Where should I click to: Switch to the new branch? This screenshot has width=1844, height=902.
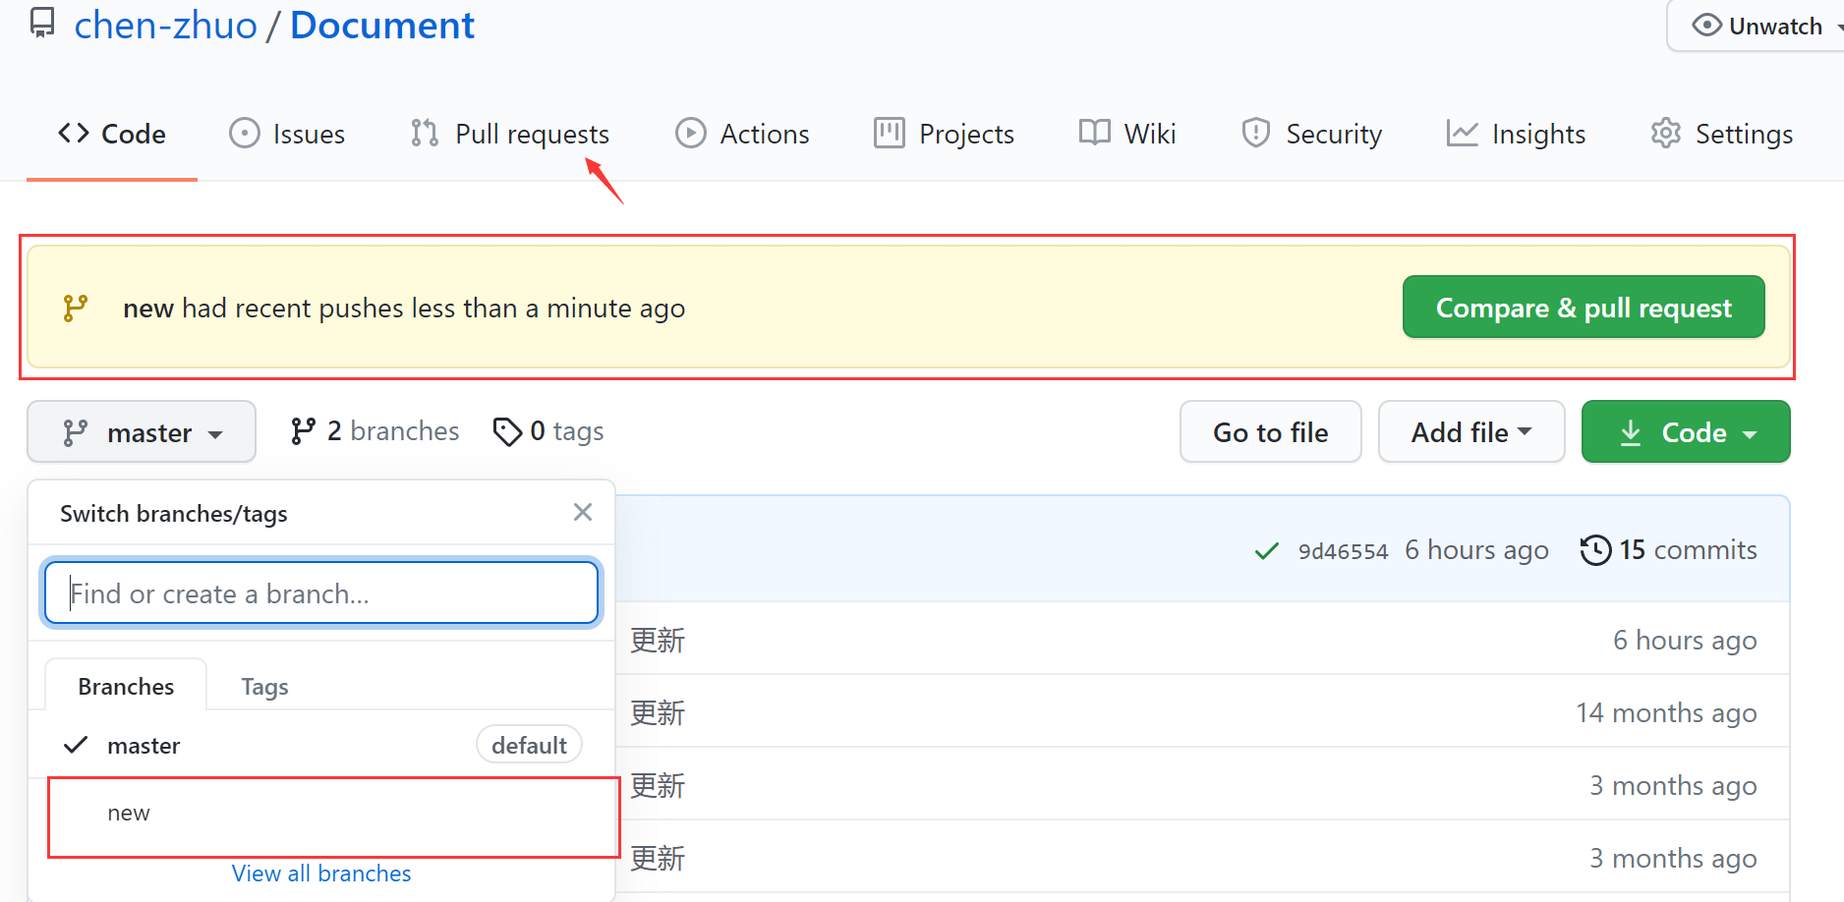point(129,814)
